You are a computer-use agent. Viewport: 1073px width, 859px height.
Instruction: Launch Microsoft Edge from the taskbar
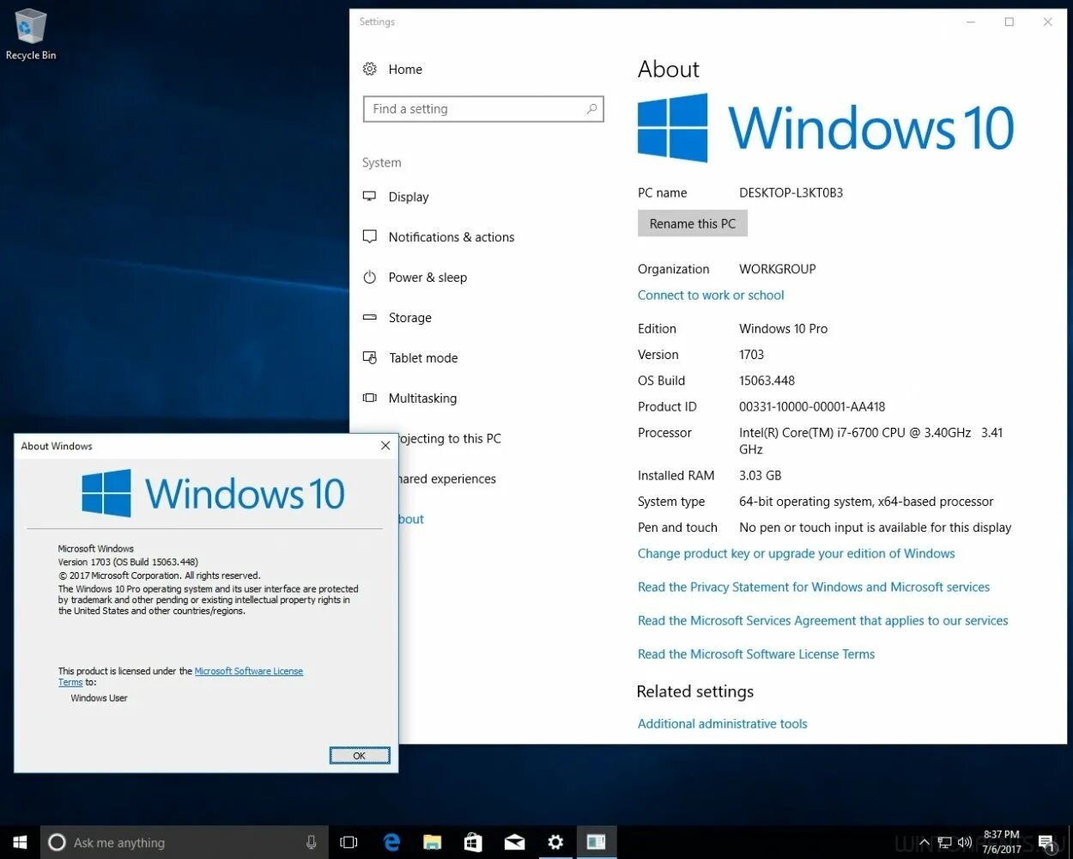click(x=391, y=843)
